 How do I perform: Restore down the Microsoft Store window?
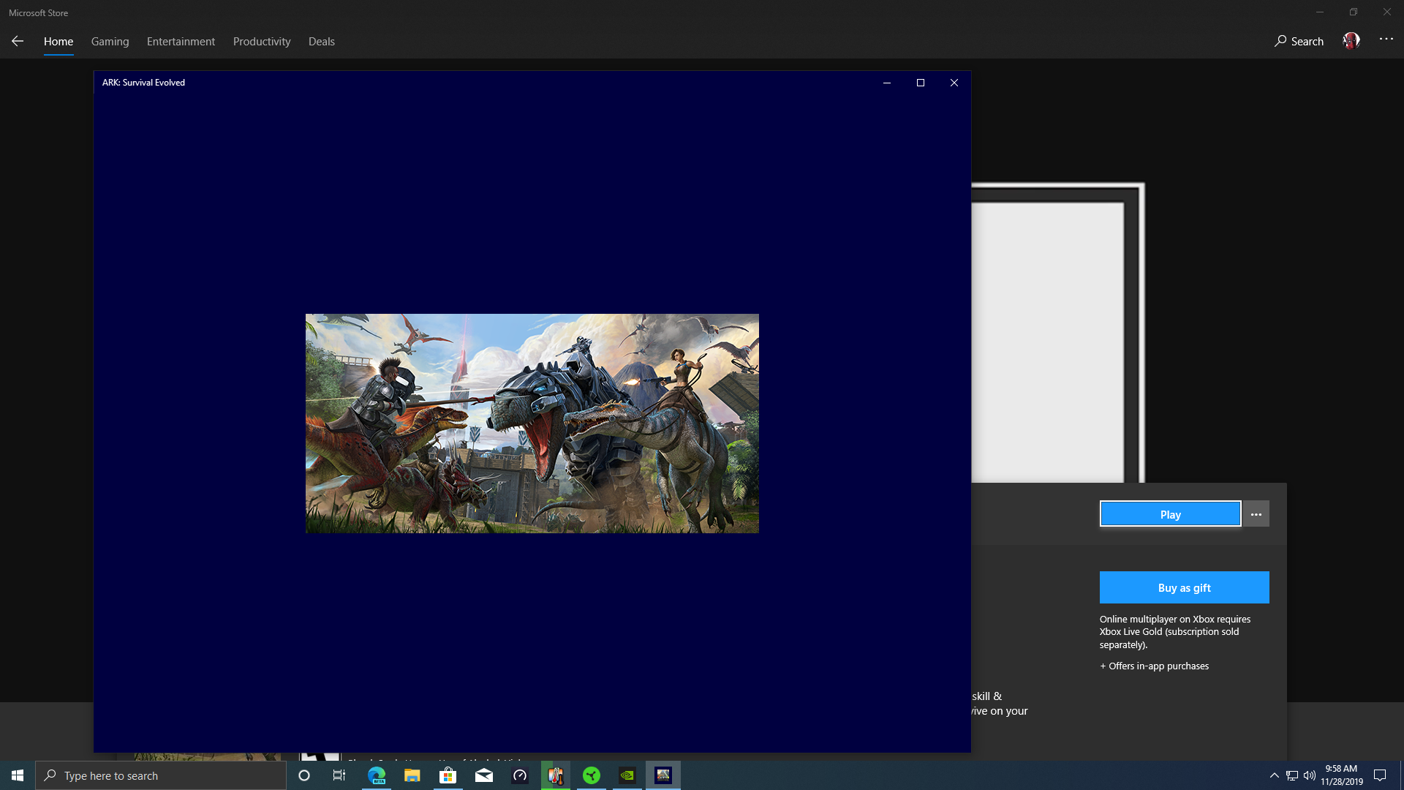(x=1354, y=12)
